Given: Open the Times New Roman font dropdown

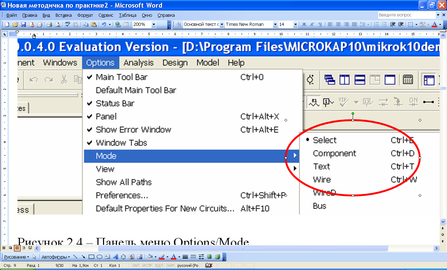Looking at the screenshot, I should [x=275, y=24].
